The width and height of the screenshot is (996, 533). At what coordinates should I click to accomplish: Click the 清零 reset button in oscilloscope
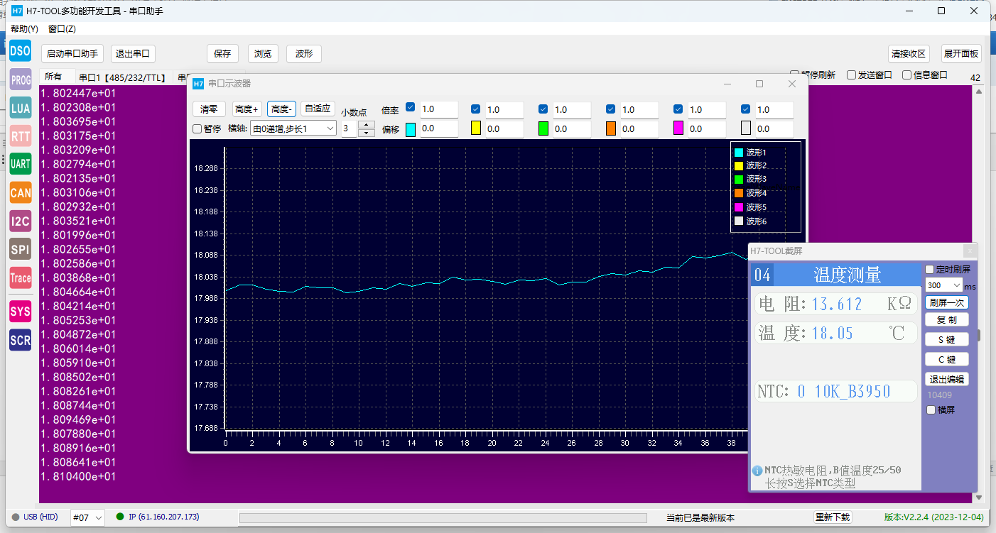click(209, 109)
